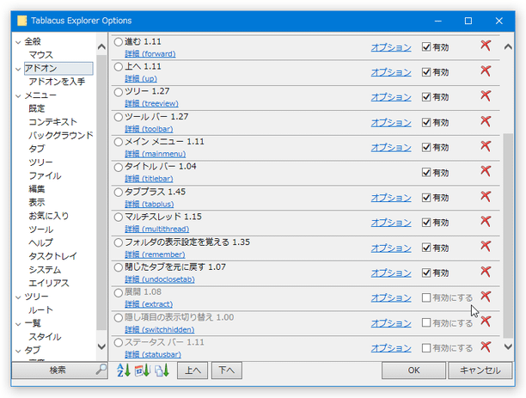The height and width of the screenshot is (398, 526).
Task: Remove the switchhidden addon red X
Action: click(x=486, y=321)
